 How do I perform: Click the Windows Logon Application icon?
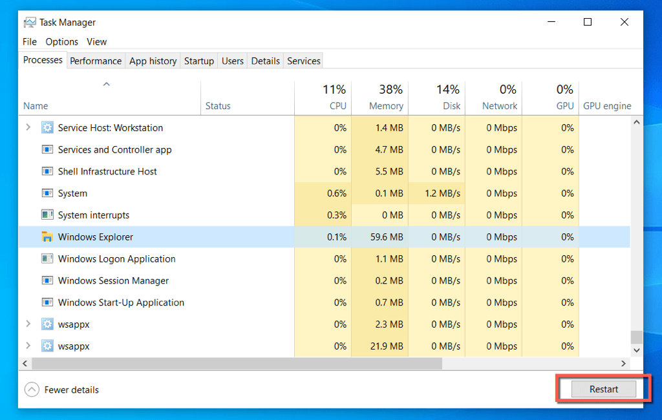coord(47,259)
